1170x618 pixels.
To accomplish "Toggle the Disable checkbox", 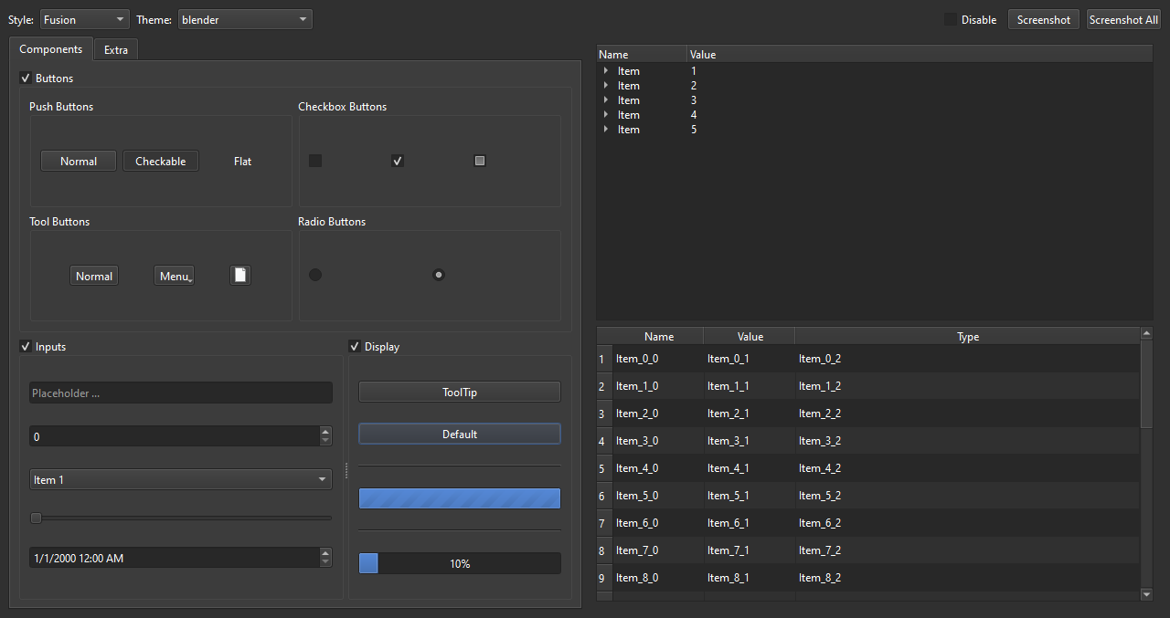I will [x=951, y=19].
